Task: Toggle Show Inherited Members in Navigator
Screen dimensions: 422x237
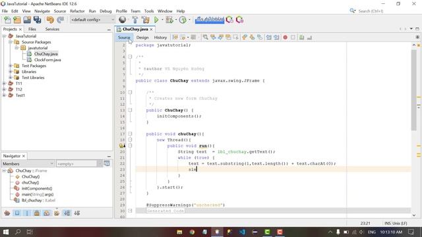Action: (7, 213)
